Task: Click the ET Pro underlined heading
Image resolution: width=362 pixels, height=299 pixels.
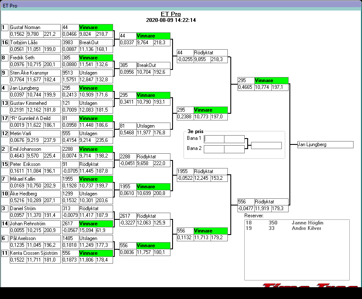Action: point(171,14)
